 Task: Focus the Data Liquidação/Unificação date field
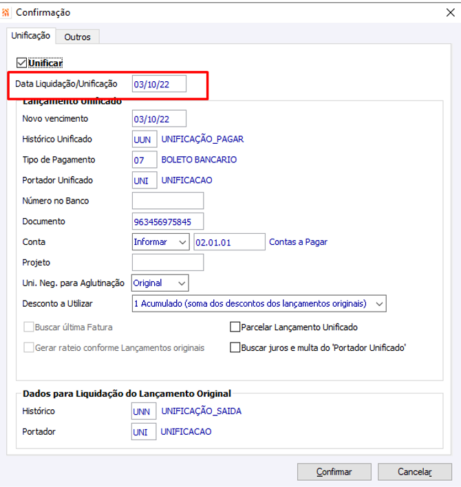pos(159,84)
